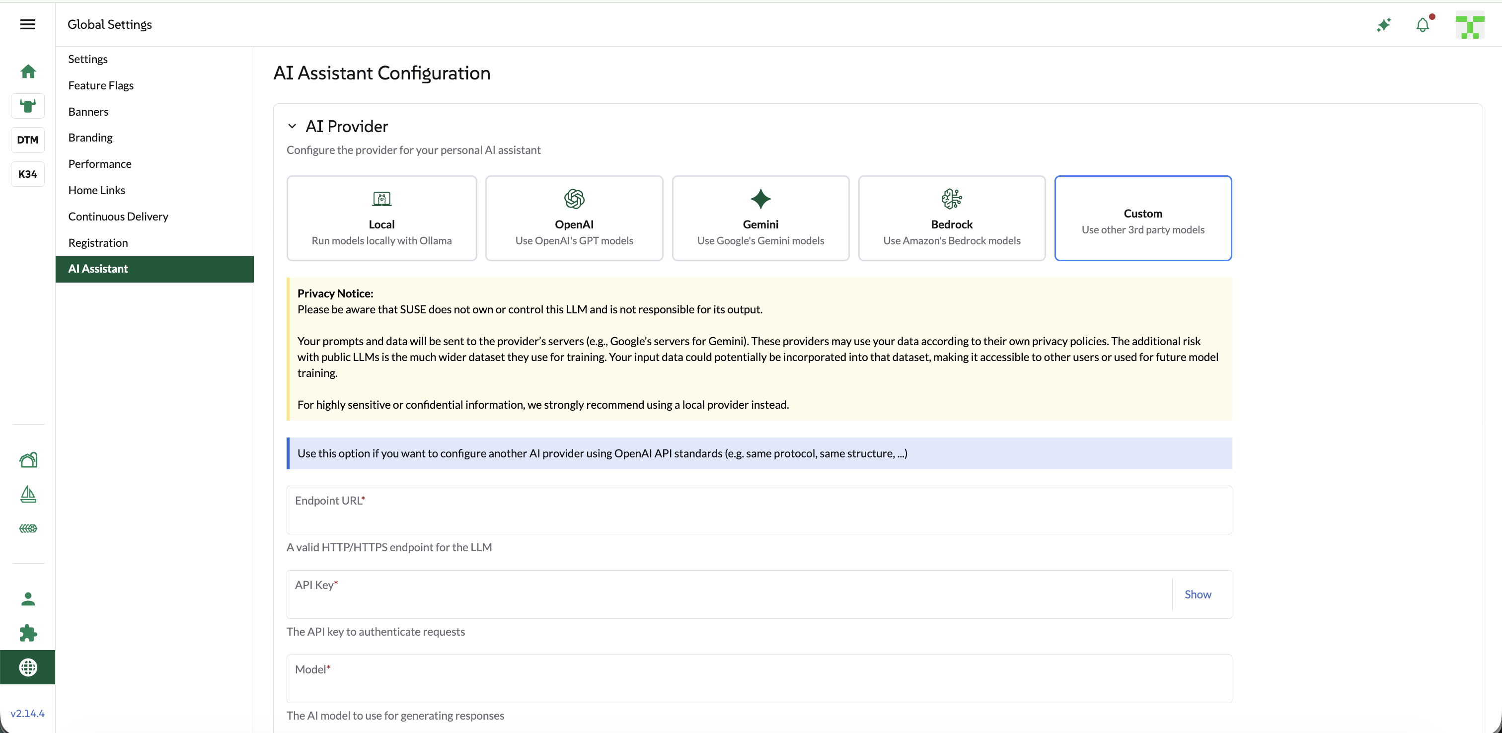This screenshot has height=733, width=1502.
Task: Go to the Home icon in sidebar
Action: coord(28,71)
